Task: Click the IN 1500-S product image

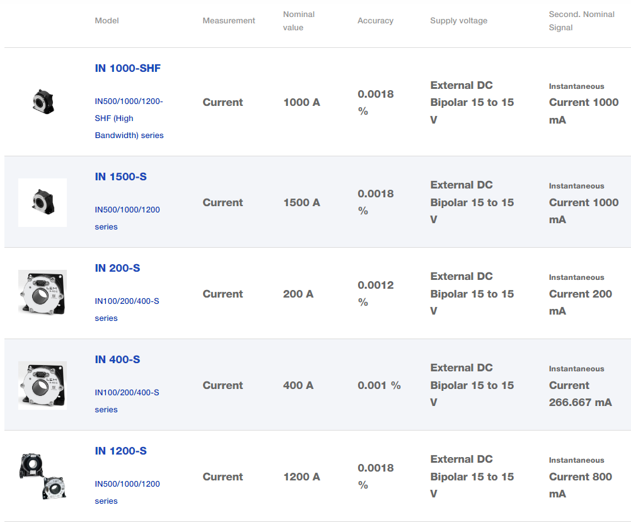Action: 43,202
